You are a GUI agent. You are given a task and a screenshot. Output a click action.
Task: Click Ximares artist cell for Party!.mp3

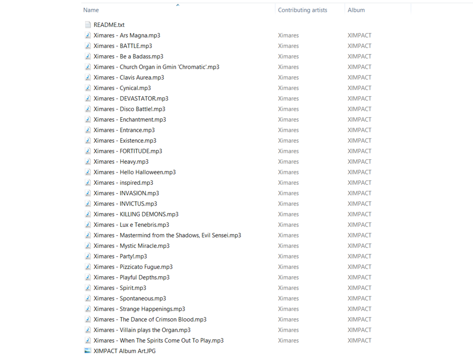coord(289,256)
